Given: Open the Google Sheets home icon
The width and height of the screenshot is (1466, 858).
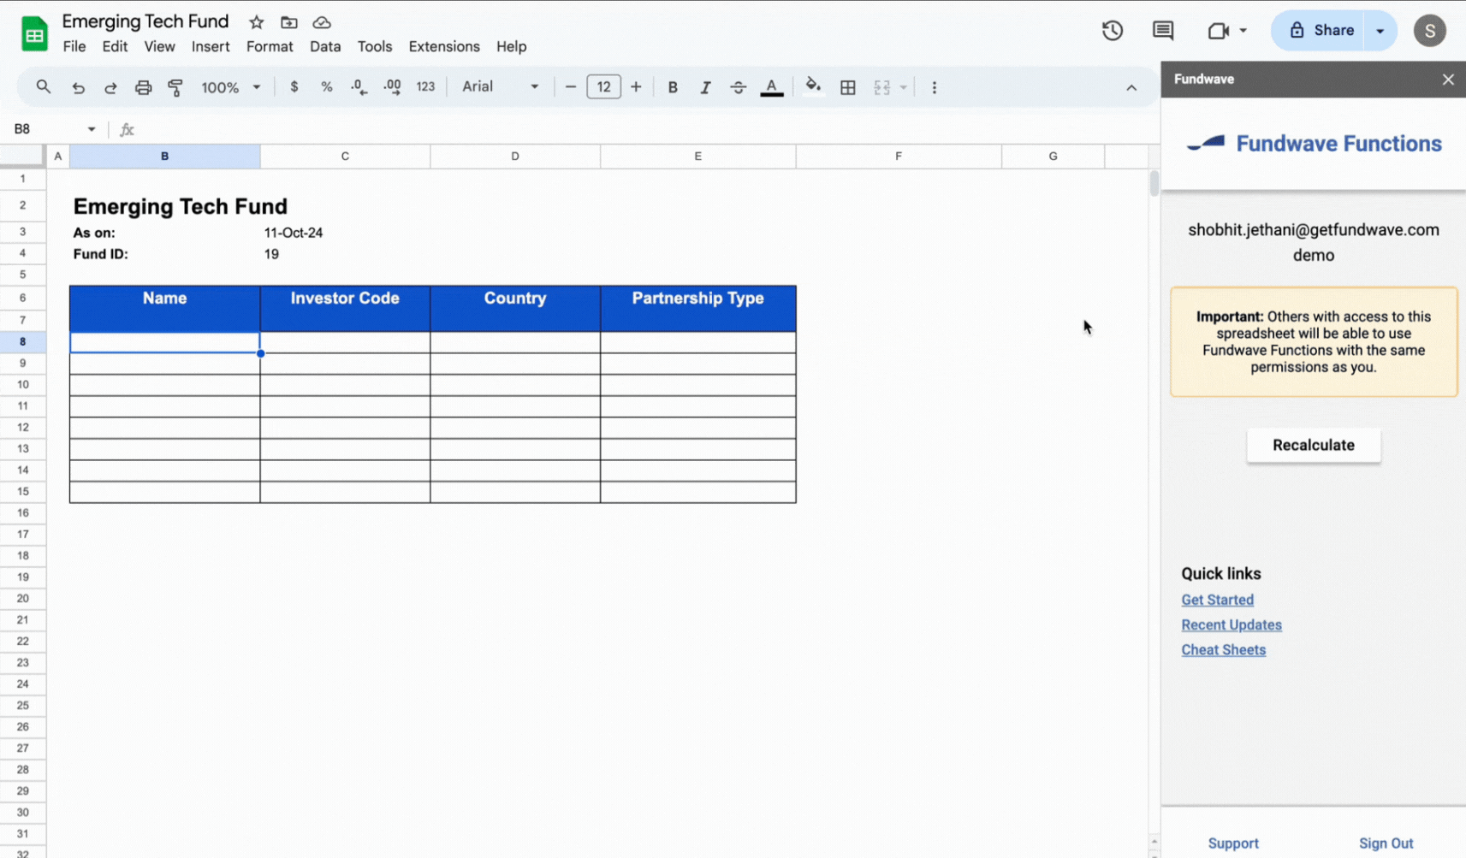Looking at the screenshot, I should (x=34, y=33).
